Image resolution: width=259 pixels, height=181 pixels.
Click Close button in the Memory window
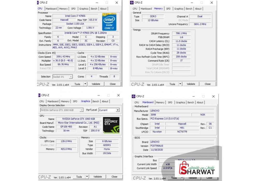tap(208, 84)
